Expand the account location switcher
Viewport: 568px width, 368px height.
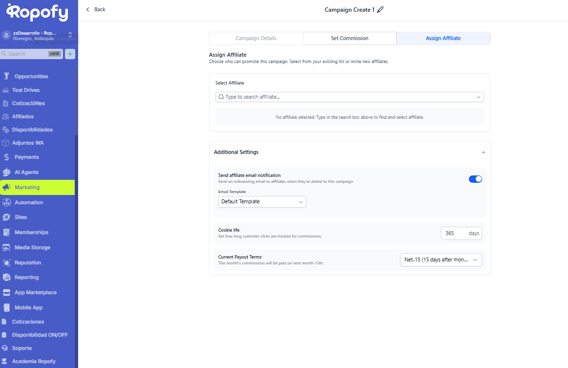[70, 35]
